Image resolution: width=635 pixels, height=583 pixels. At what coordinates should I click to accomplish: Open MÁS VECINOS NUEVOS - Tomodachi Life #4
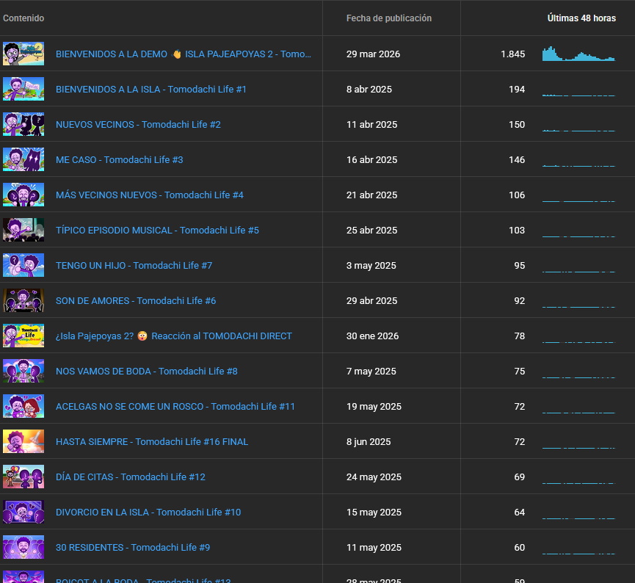coord(150,195)
